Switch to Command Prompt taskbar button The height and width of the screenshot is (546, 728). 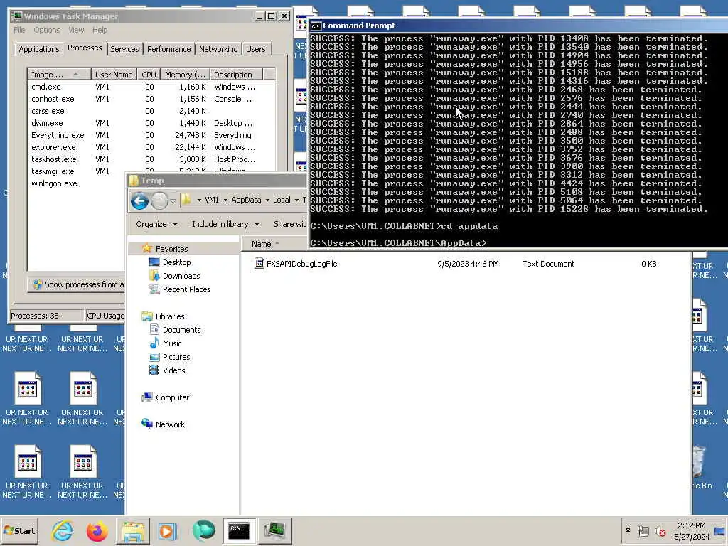coord(239,530)
